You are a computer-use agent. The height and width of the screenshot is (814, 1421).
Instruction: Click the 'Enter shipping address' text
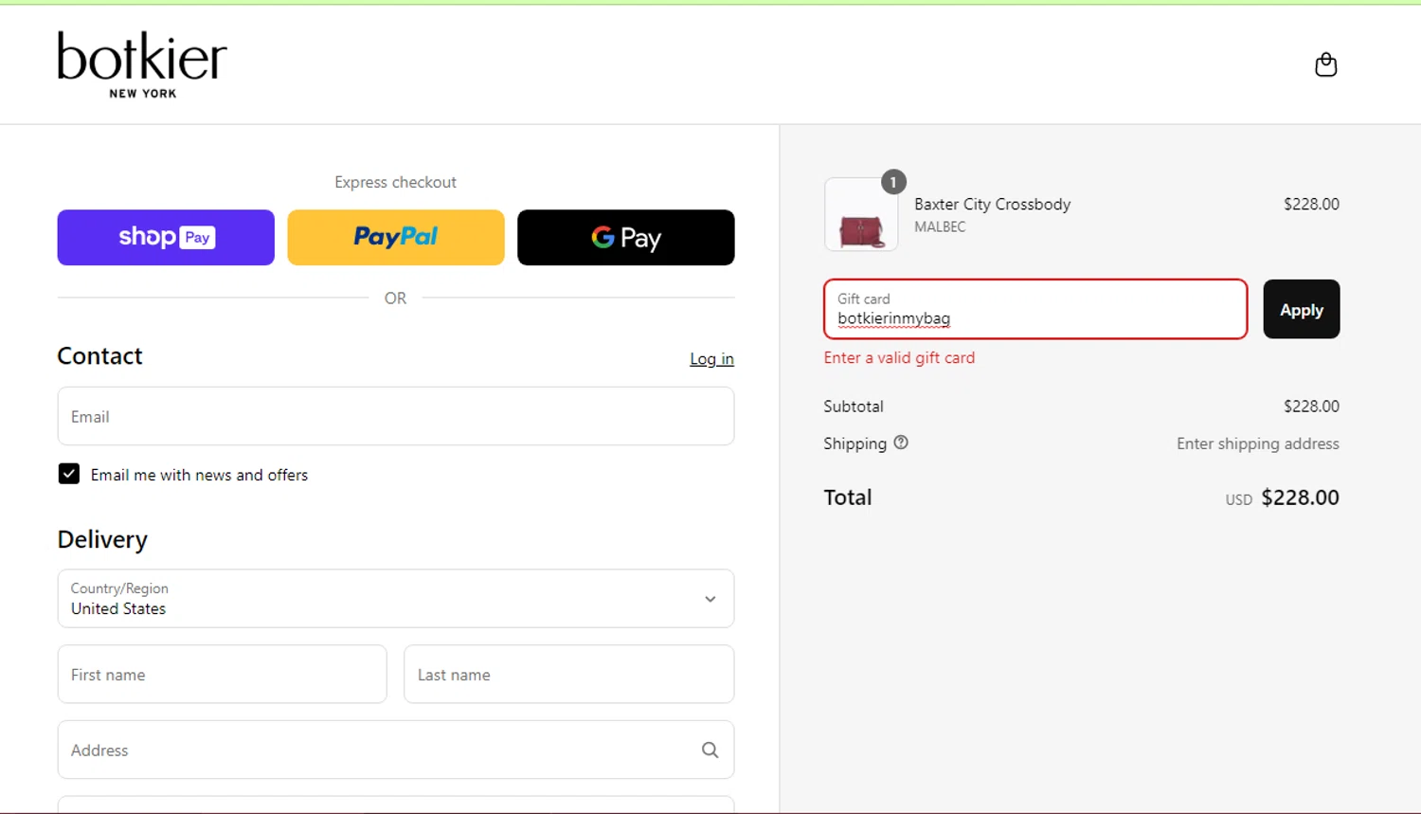click(1257, 443)
